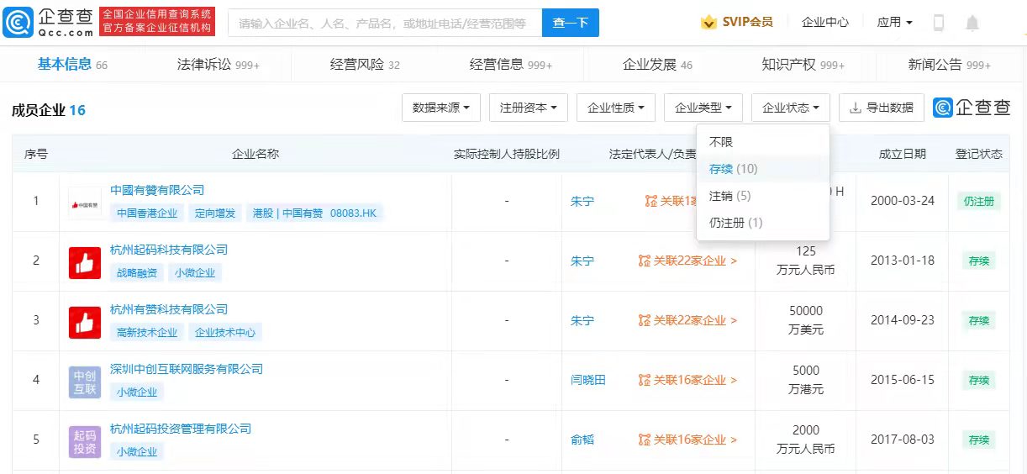
Task: Click the 中國有贊有限公司 company logo
Action: click(84, 203)
